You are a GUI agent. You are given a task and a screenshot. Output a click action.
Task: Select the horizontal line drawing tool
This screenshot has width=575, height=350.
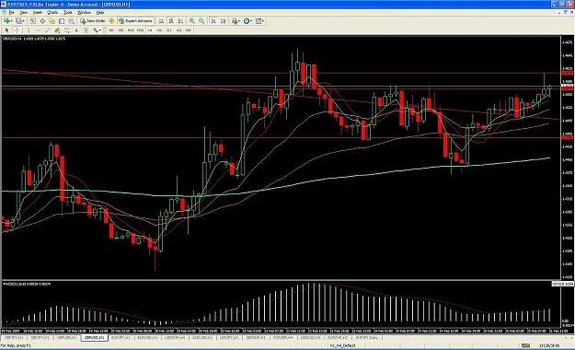[38, 30]
